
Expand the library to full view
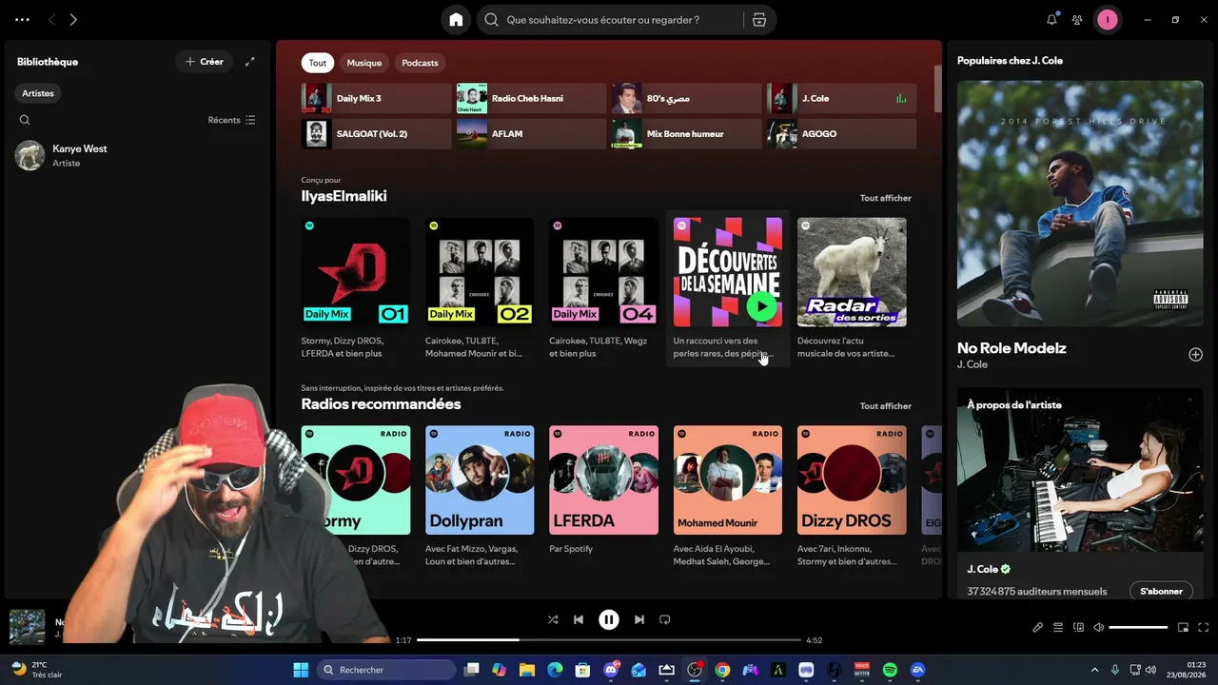pyautogui.click(x=250, y=62)
